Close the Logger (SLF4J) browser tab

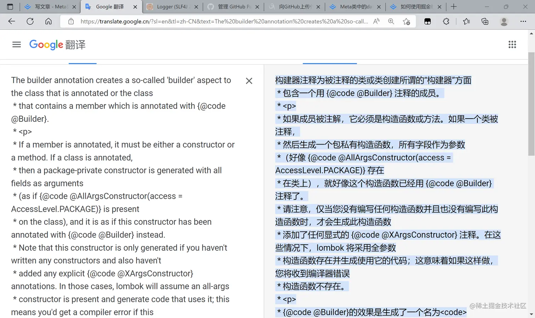pos(196,7)
